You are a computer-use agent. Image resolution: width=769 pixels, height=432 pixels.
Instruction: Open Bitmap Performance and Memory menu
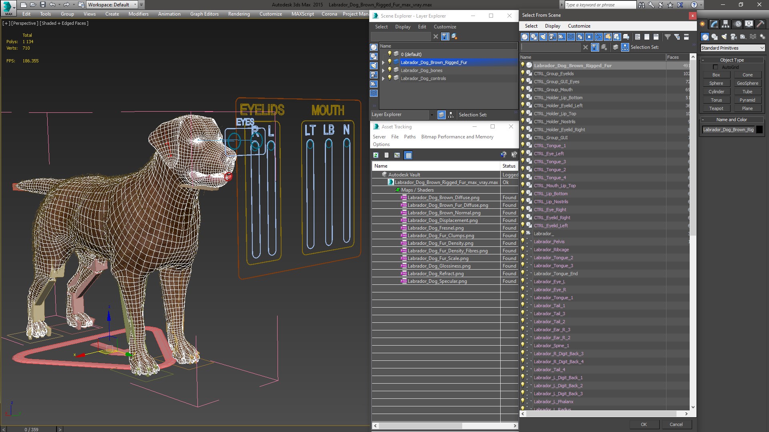point(457,137)
